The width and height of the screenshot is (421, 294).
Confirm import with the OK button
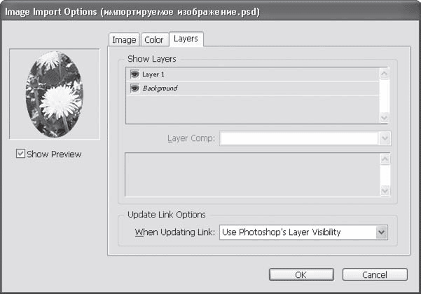(x=300, y=274)
